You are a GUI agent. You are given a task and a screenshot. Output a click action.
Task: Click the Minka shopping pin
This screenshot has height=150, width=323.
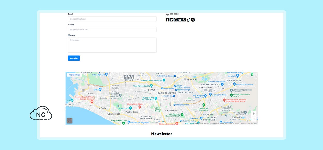[x=100, y=89]
